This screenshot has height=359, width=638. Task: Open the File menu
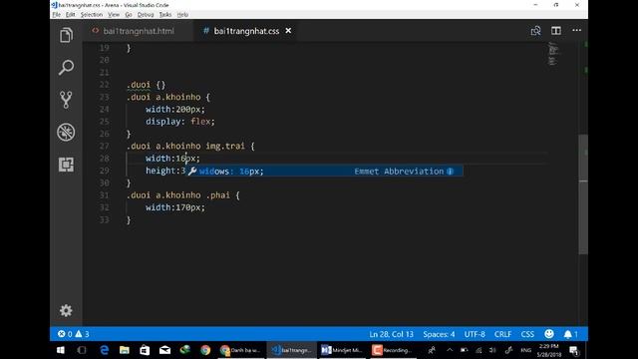coord(56,15)
